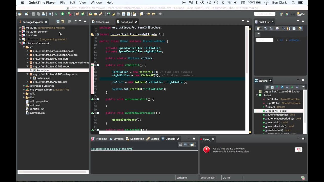
Task: Go to Previous Annotation icon
Action: coord(141,14)
